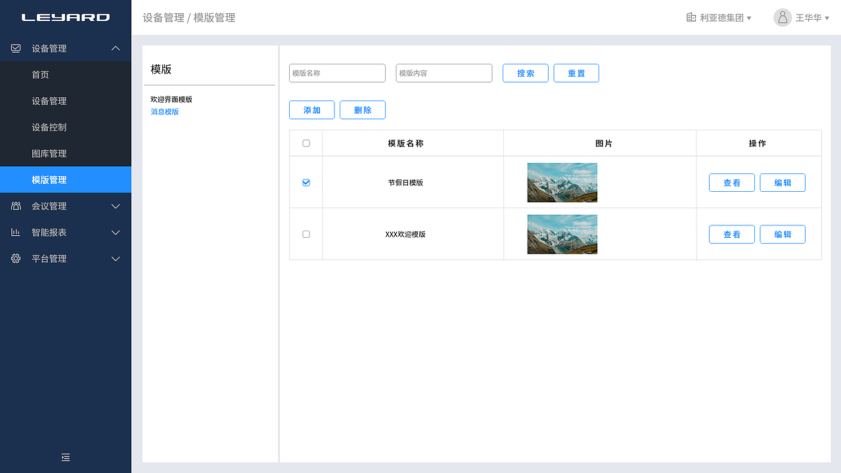Select the header select-all checkbox
841x473 pixels.
tap(306, 143)
